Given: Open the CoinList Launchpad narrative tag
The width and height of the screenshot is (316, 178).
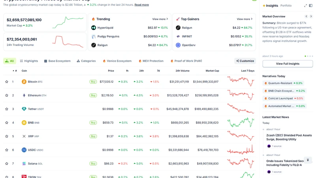Looking at the screenshot, I should [x=284, y=98].
